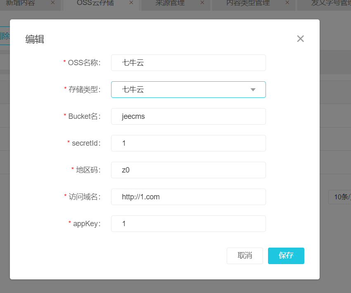Click the Bucket名 label text
This screenshot has width=351, height=293.
[84, 116]
